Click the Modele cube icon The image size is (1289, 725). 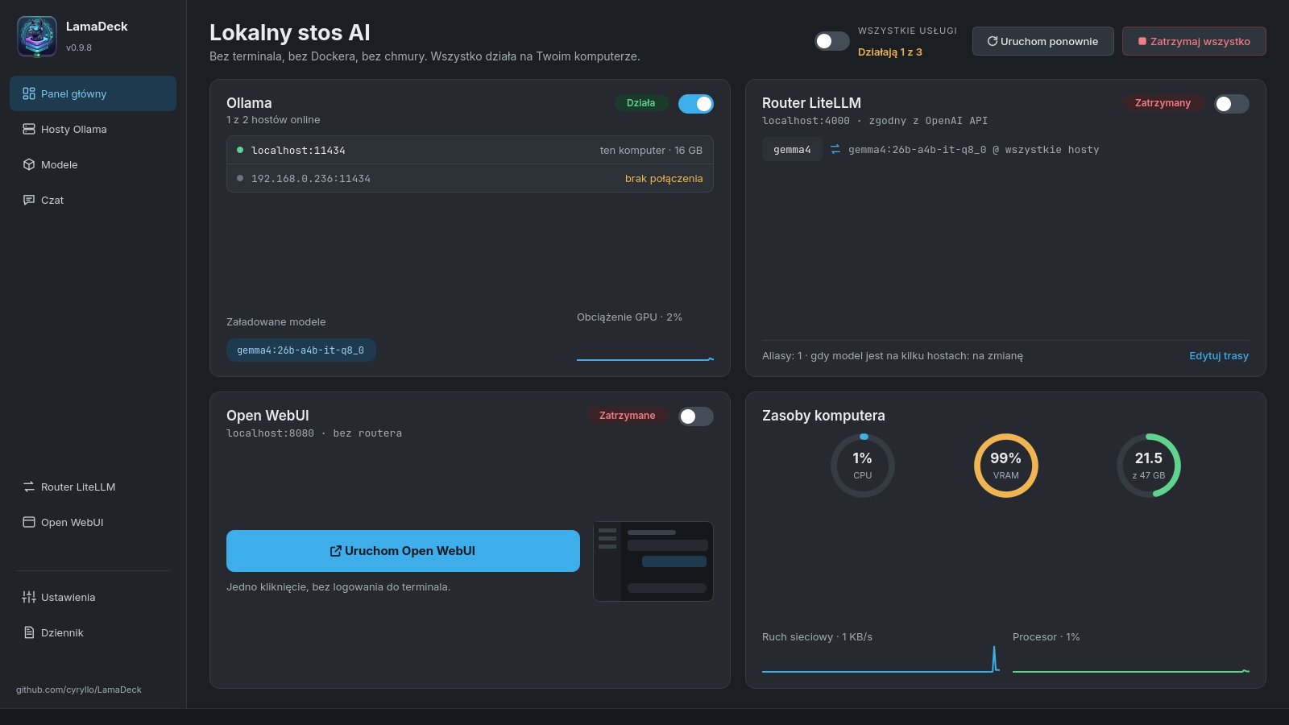coord(29,164)
